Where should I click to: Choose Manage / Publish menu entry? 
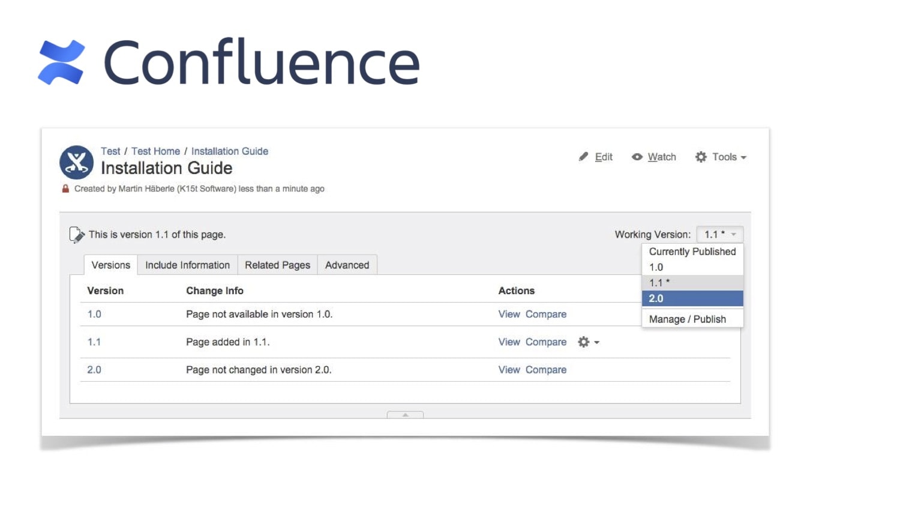click(692, 319)
